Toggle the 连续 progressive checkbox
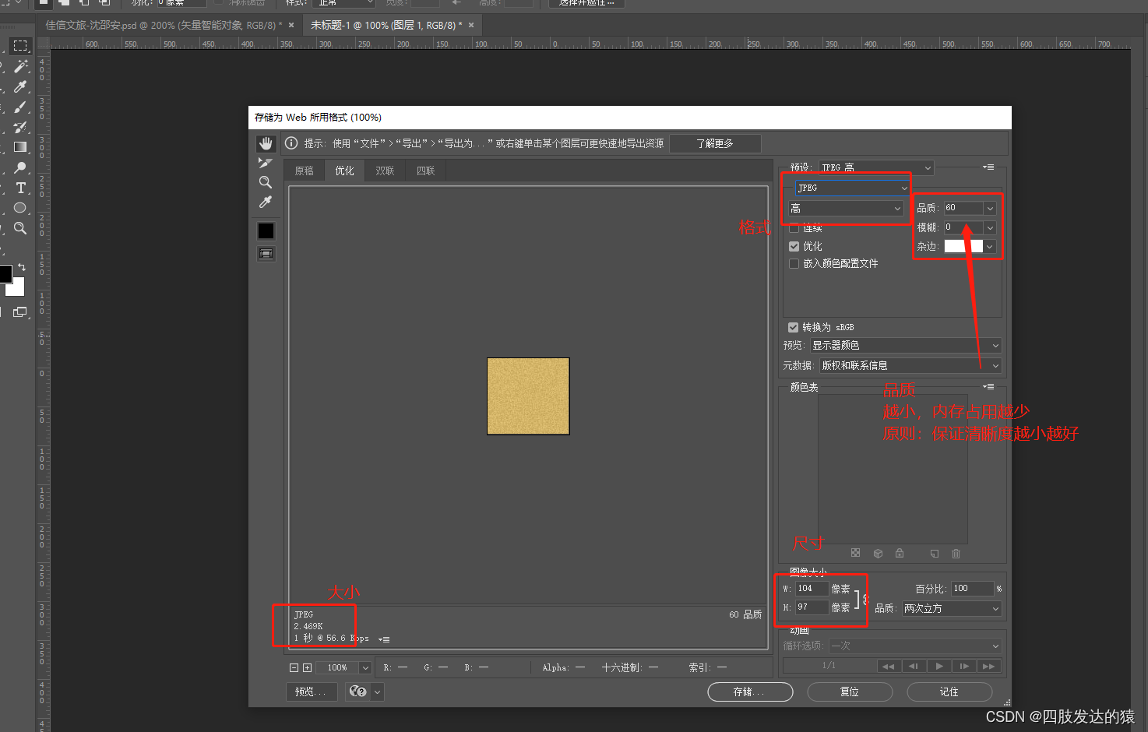 794,228
